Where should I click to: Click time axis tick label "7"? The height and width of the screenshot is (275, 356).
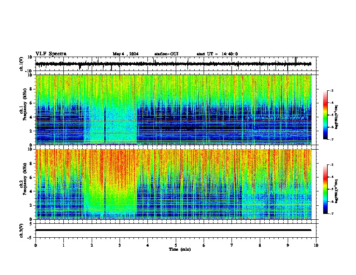click(232, 245)
